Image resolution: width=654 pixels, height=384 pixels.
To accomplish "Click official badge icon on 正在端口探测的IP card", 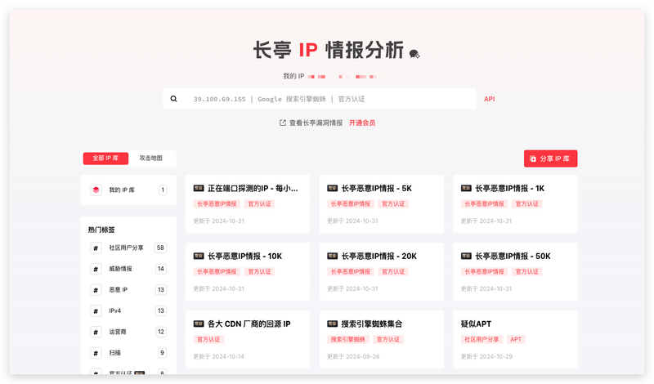I will pyautogui.click(x=199, y=189).
